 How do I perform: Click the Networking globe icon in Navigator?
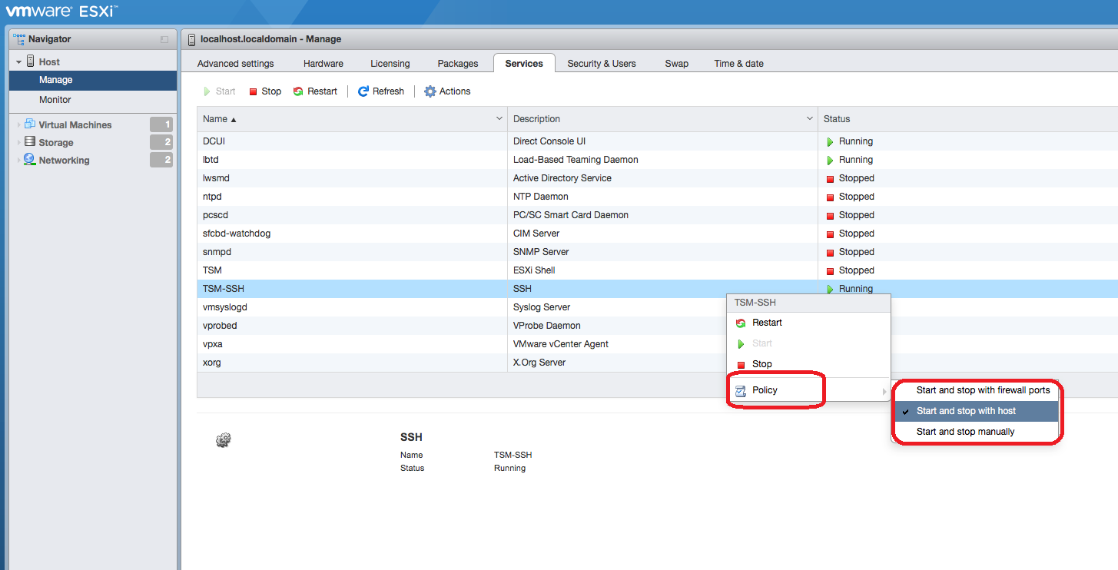pyautogui.click(x=30, y=159)
